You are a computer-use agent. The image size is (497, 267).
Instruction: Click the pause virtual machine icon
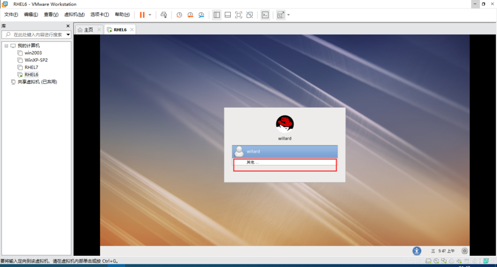tap(142, 15)
